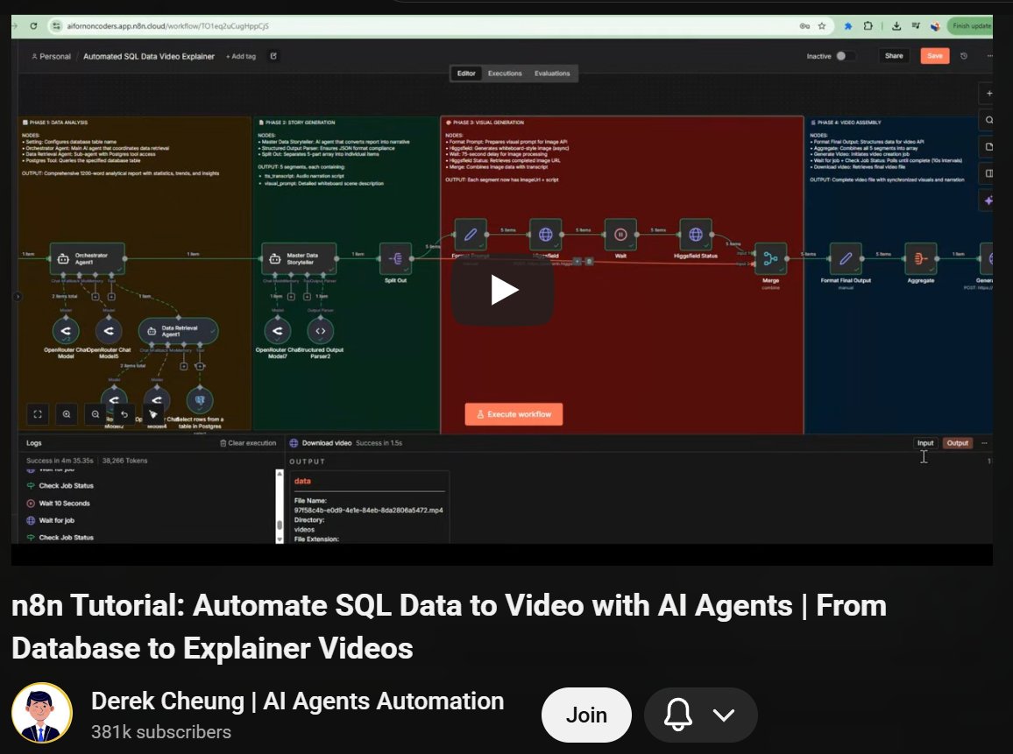Select the Master Data Storyteller node
The image size is (1013, 754).
coord(299,259)
